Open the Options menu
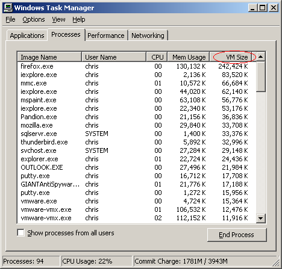The image size is (282, 269). (x=34, y=19)
